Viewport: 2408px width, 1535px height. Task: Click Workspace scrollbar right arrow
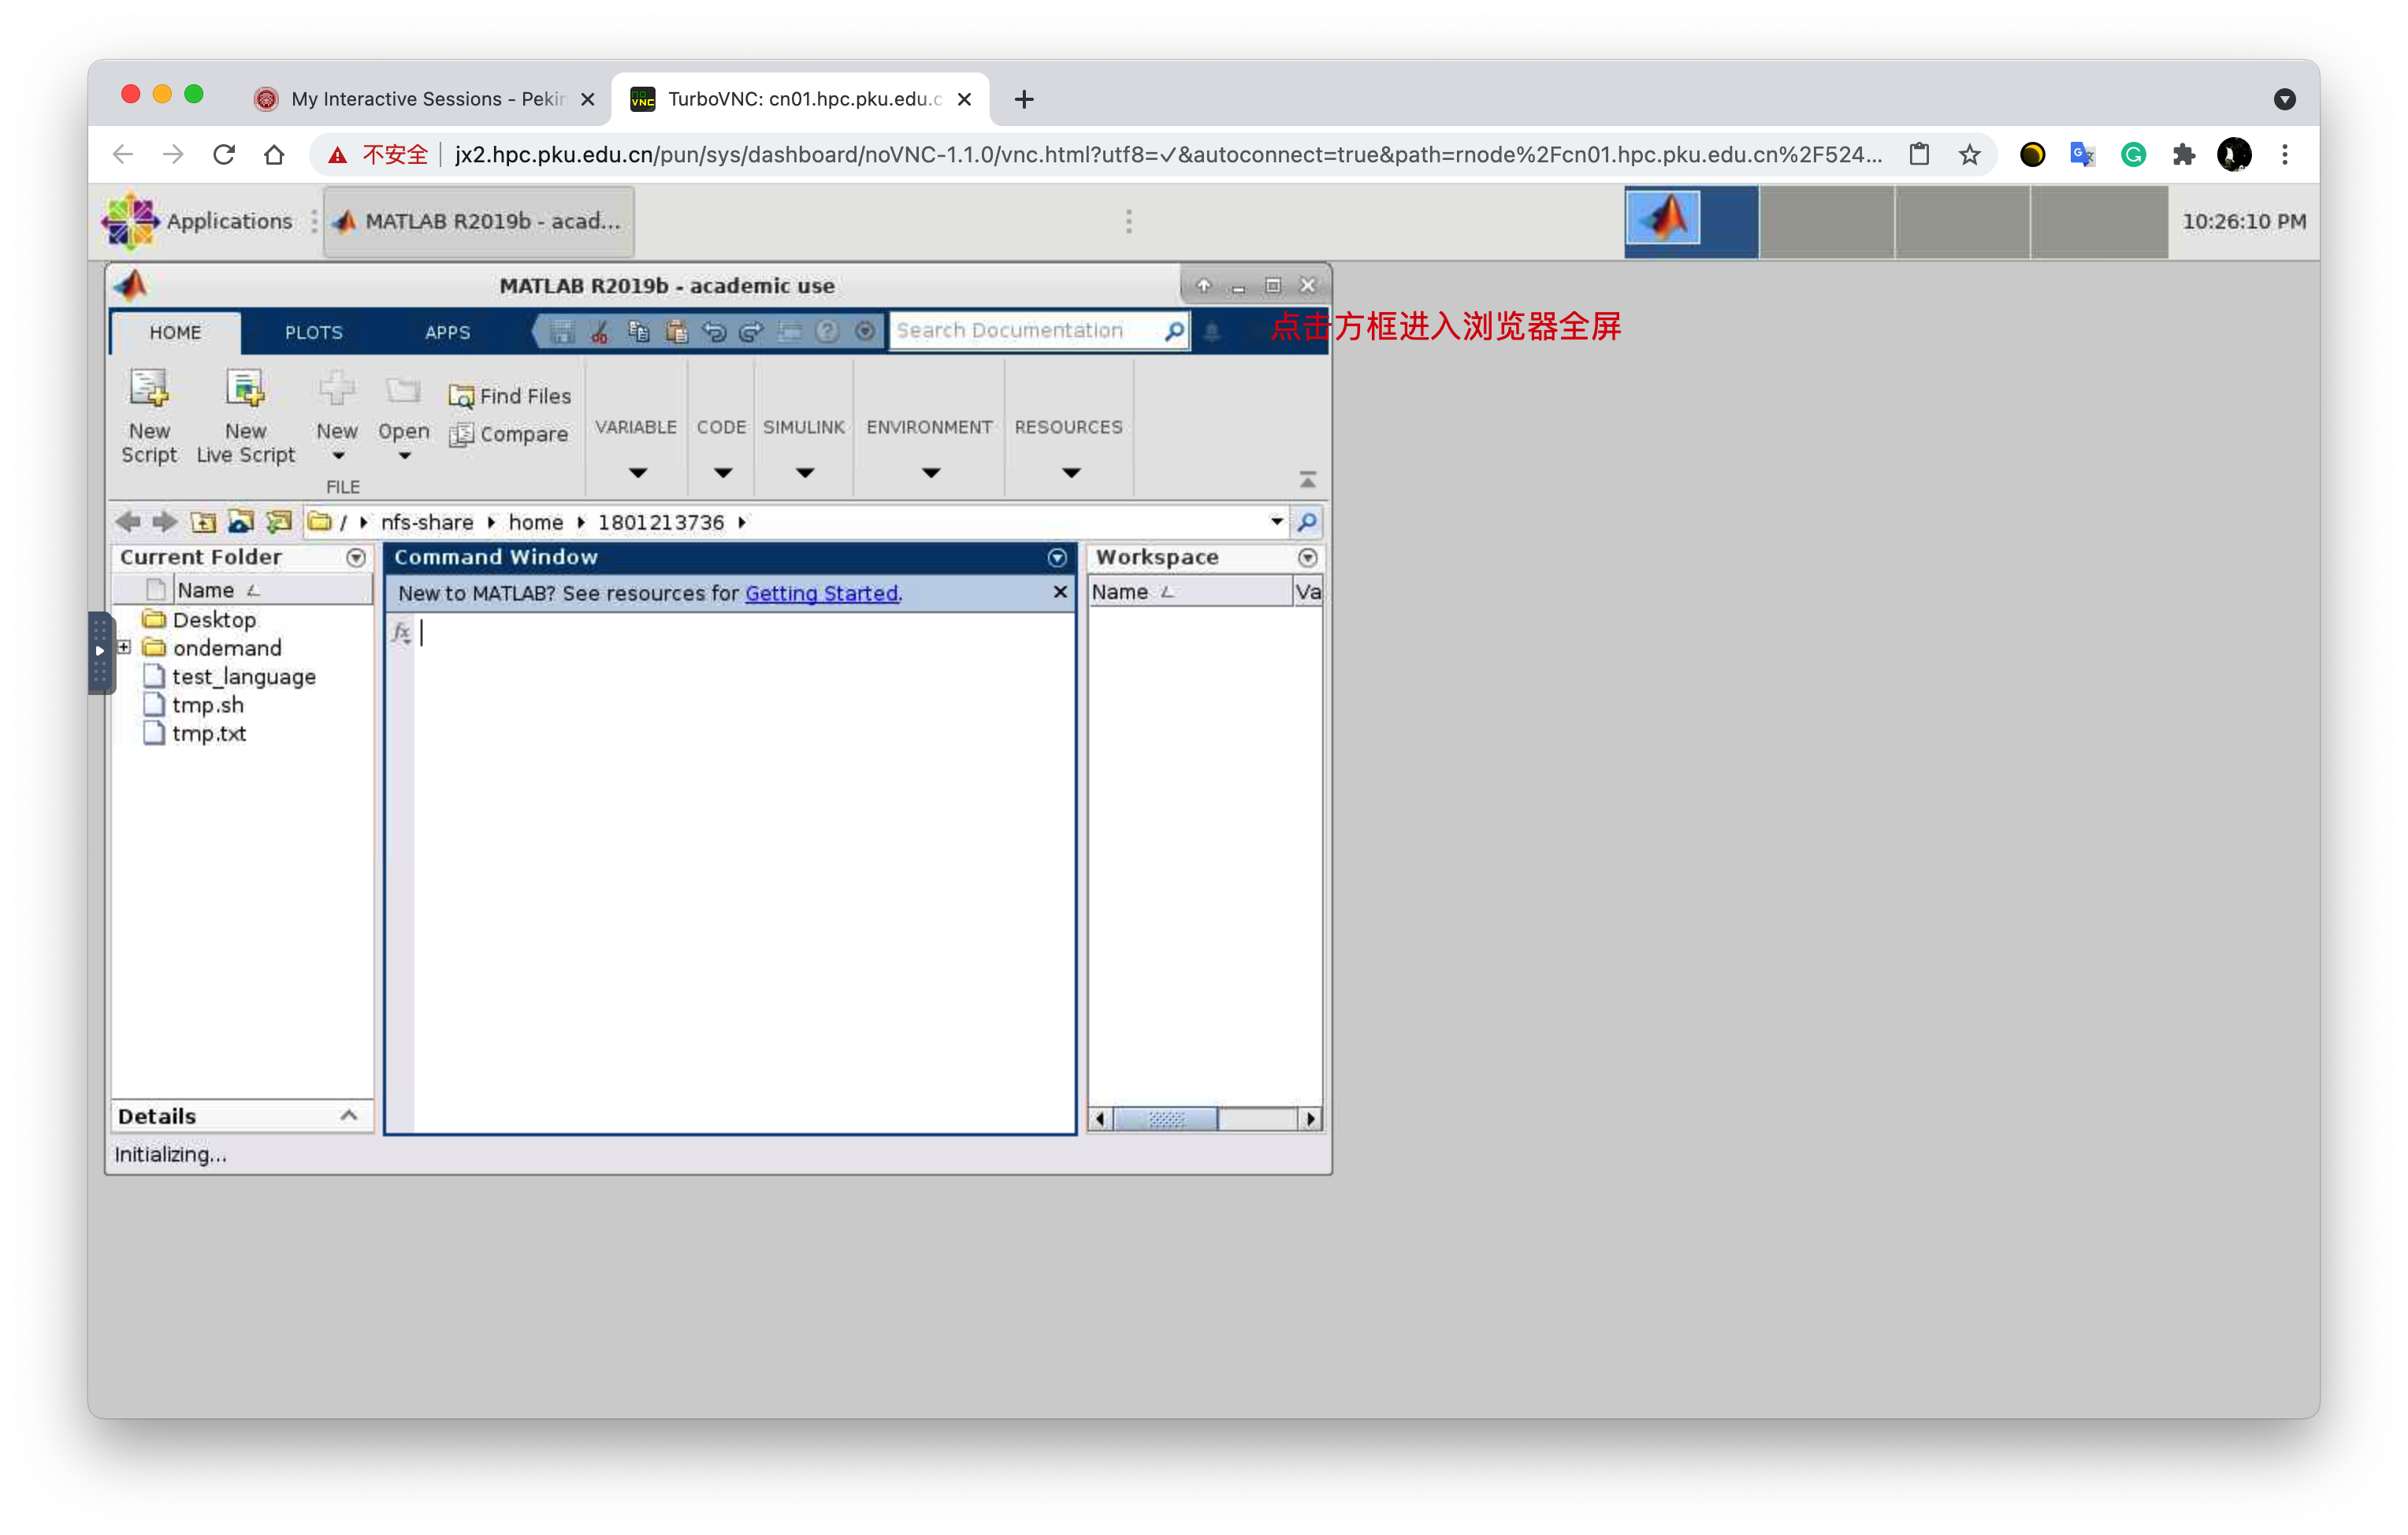coord(1310,1118)
